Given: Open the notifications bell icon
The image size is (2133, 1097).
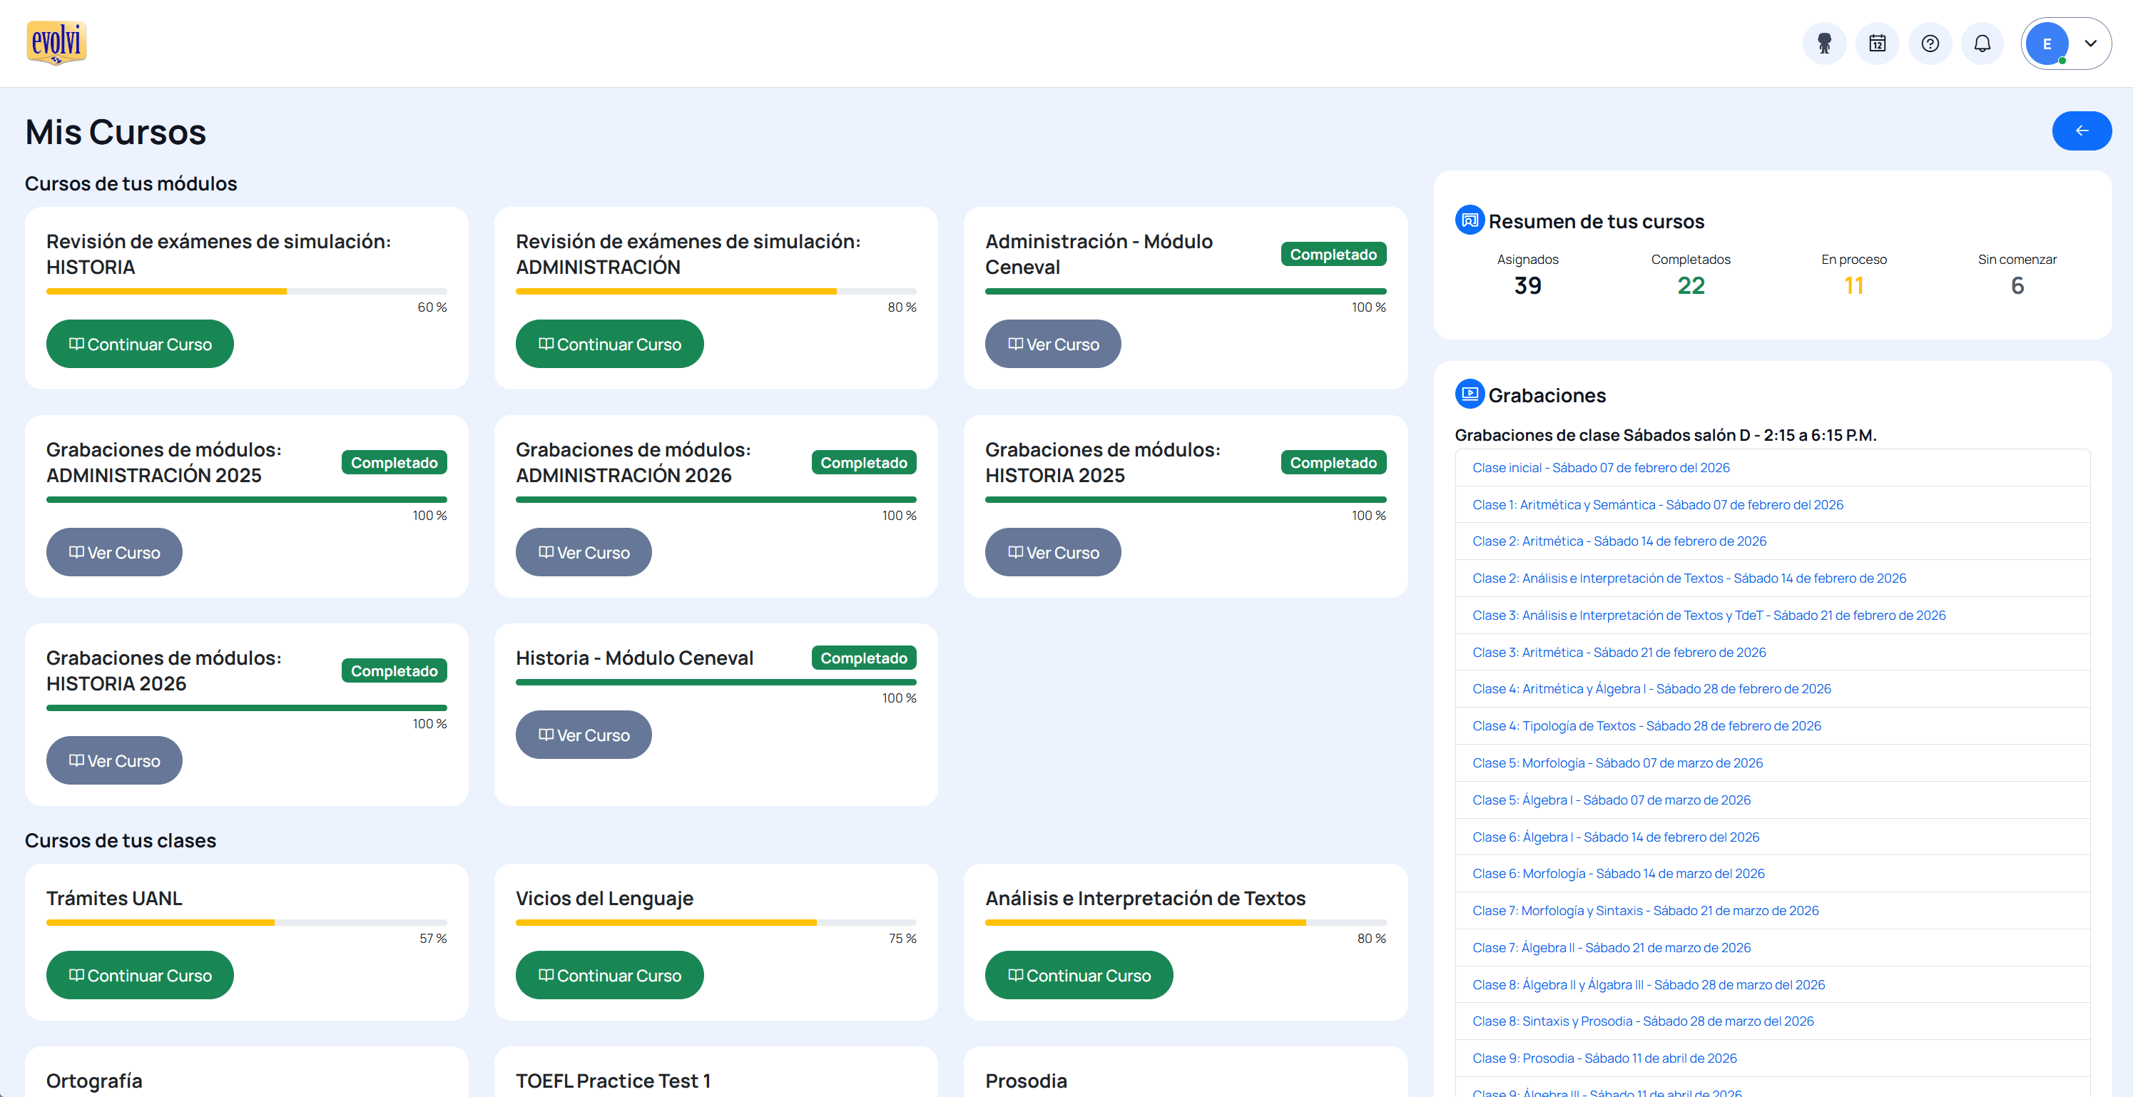Looking at the screenshot, I should point(1982,43).
